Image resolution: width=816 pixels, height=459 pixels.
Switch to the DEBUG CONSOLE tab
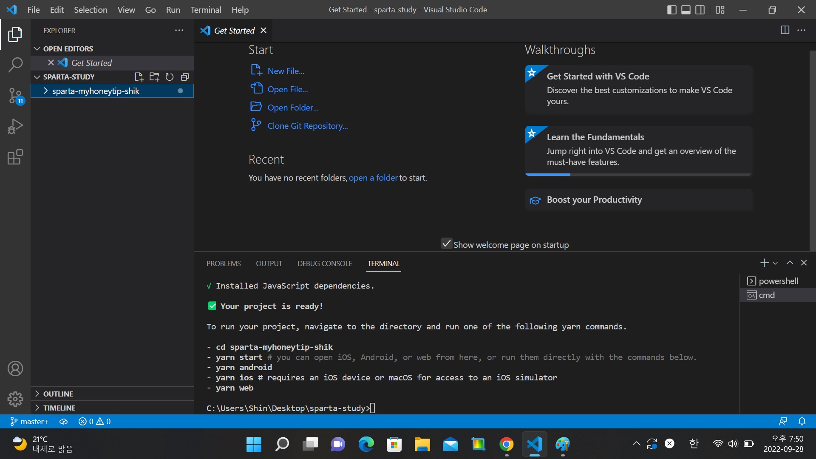click(325, 263)
